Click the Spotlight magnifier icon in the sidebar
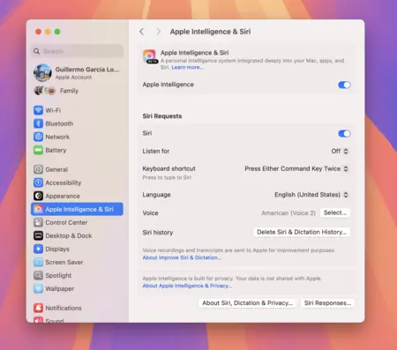This screenshot has width=397, height=350. coord(38,275)
